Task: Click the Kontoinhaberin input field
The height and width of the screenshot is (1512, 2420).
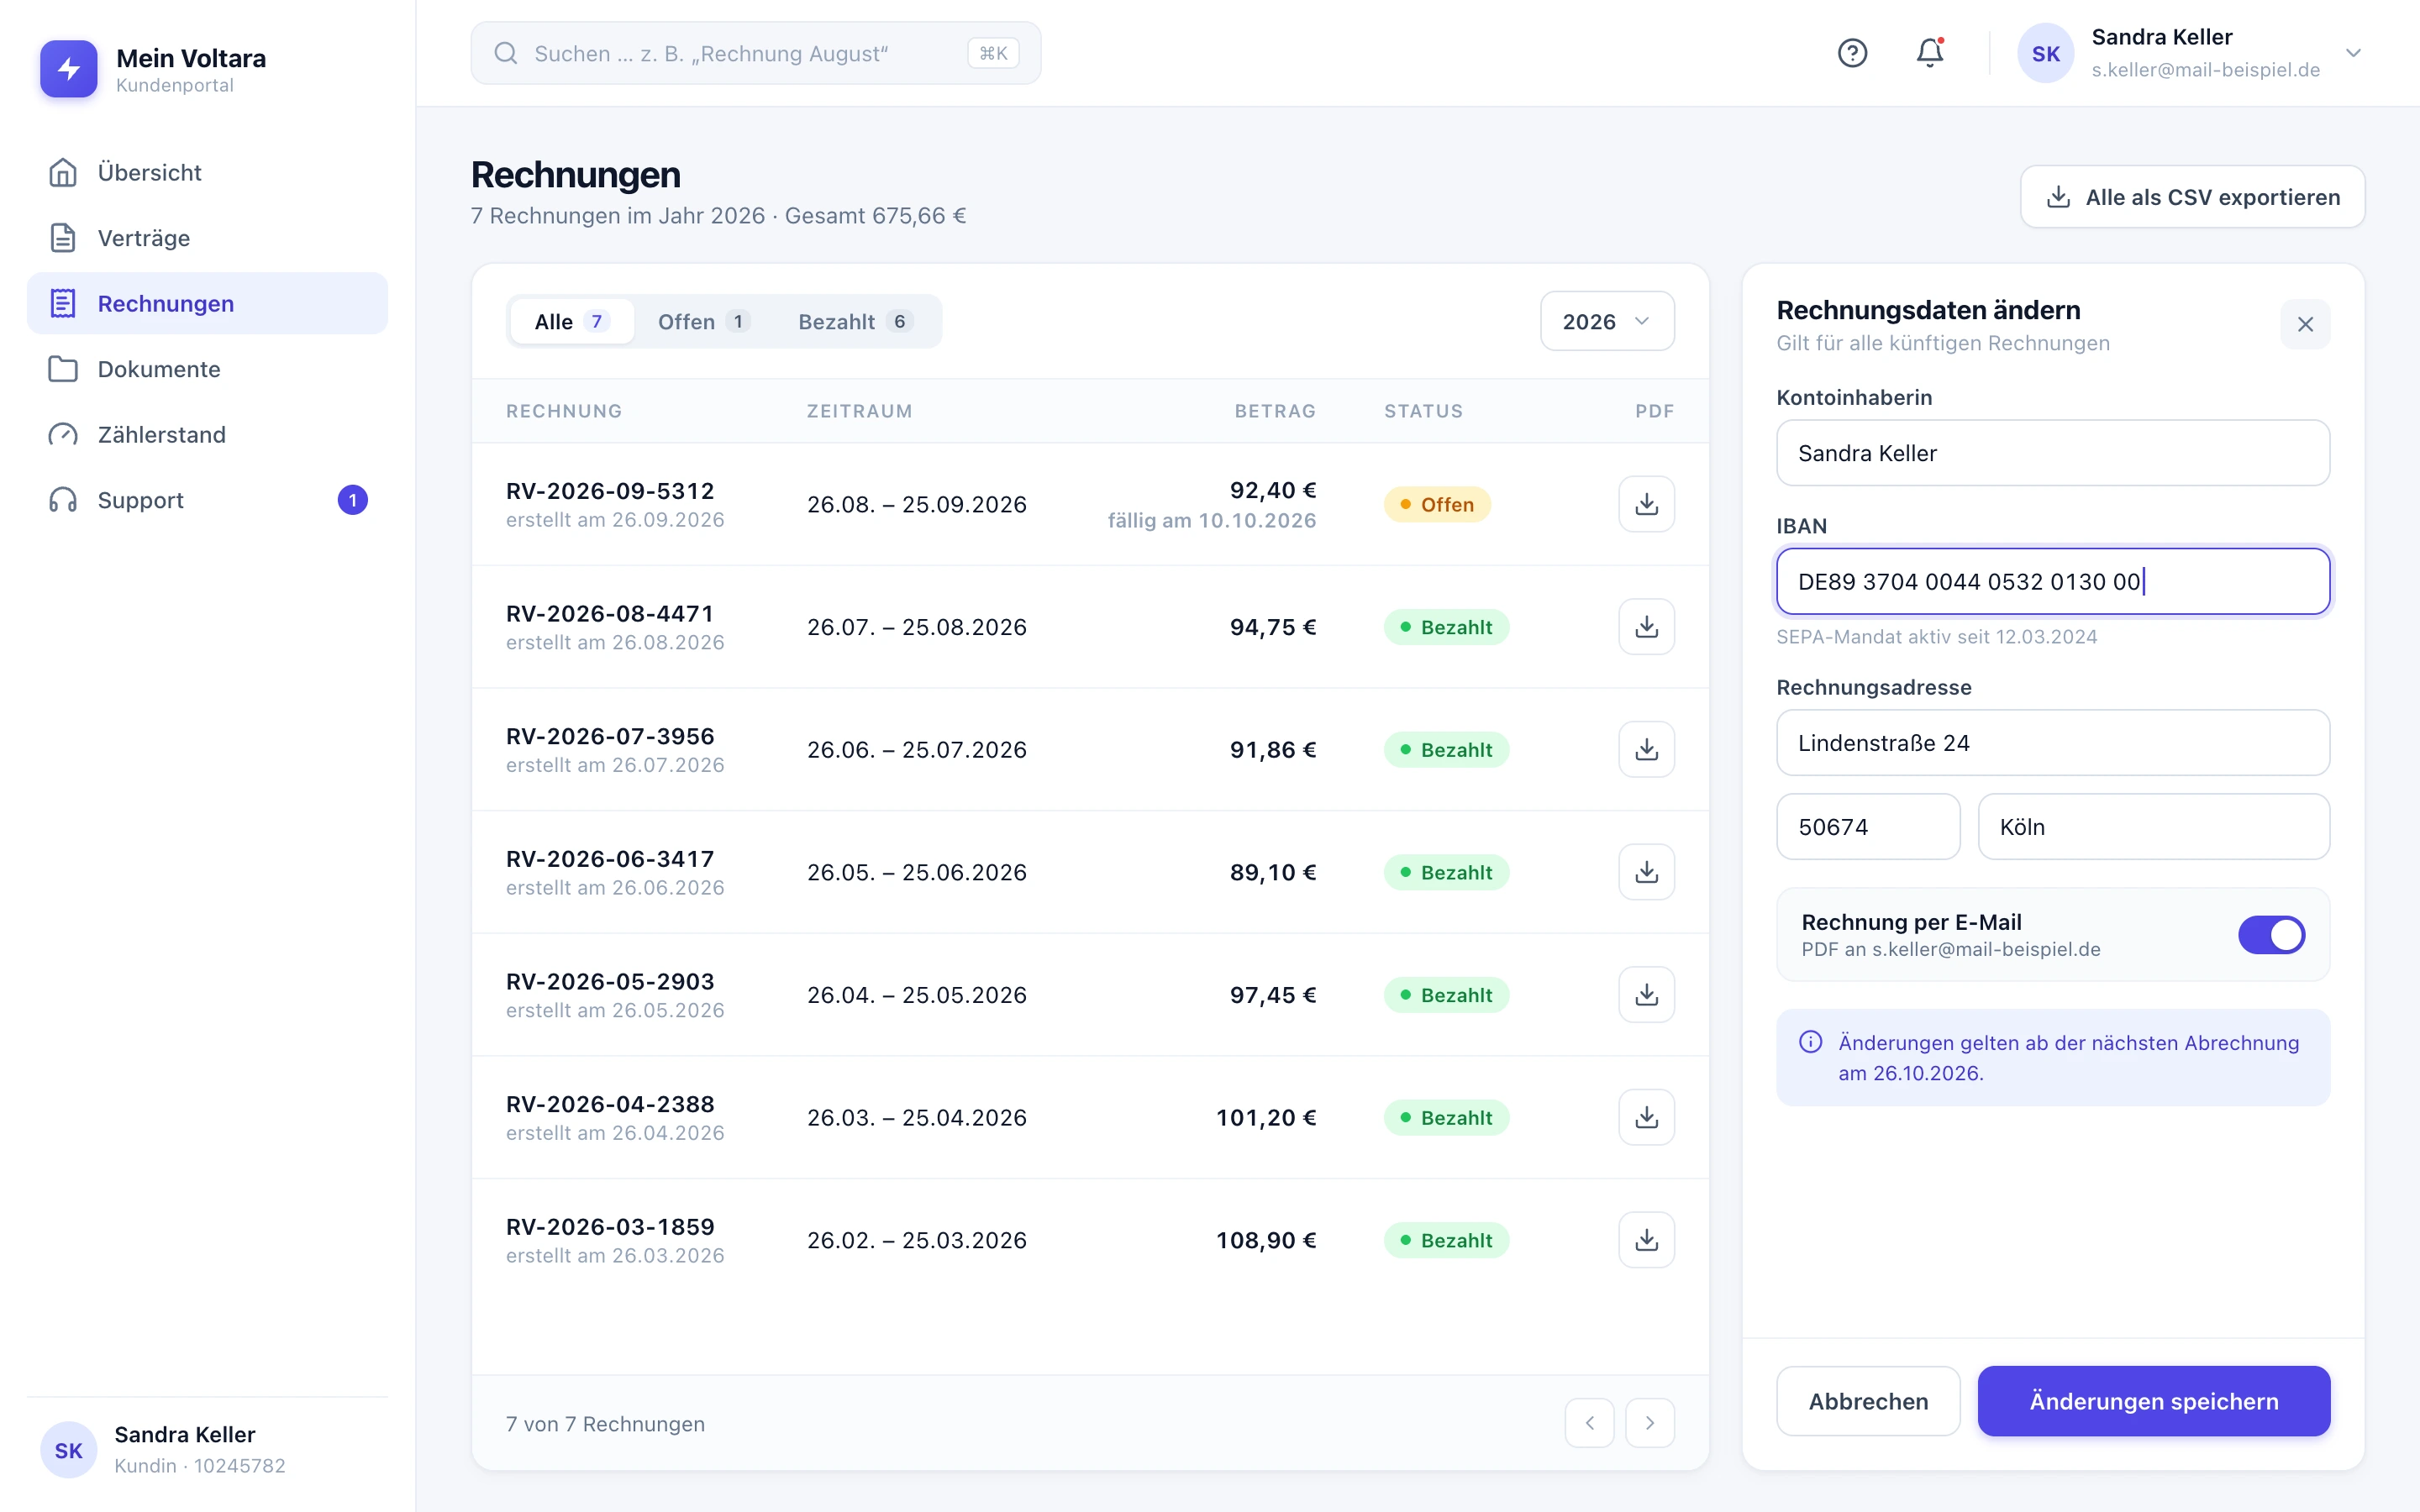Action: (x=2053, y=453)
